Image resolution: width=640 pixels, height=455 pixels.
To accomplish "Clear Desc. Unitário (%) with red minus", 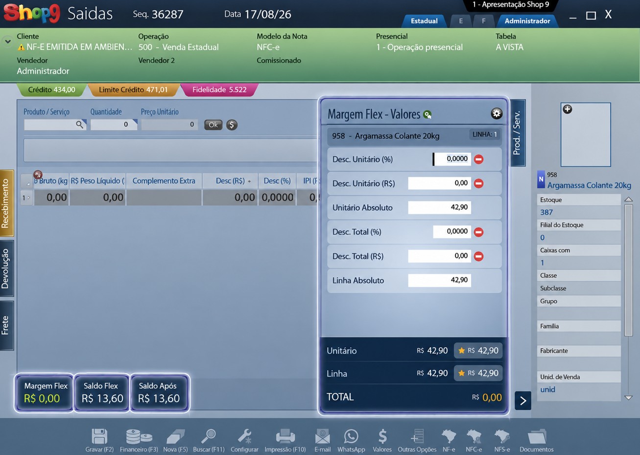I will (x=479, y=159).
